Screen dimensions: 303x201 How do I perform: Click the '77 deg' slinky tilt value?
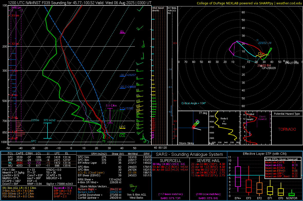[203, 113]
